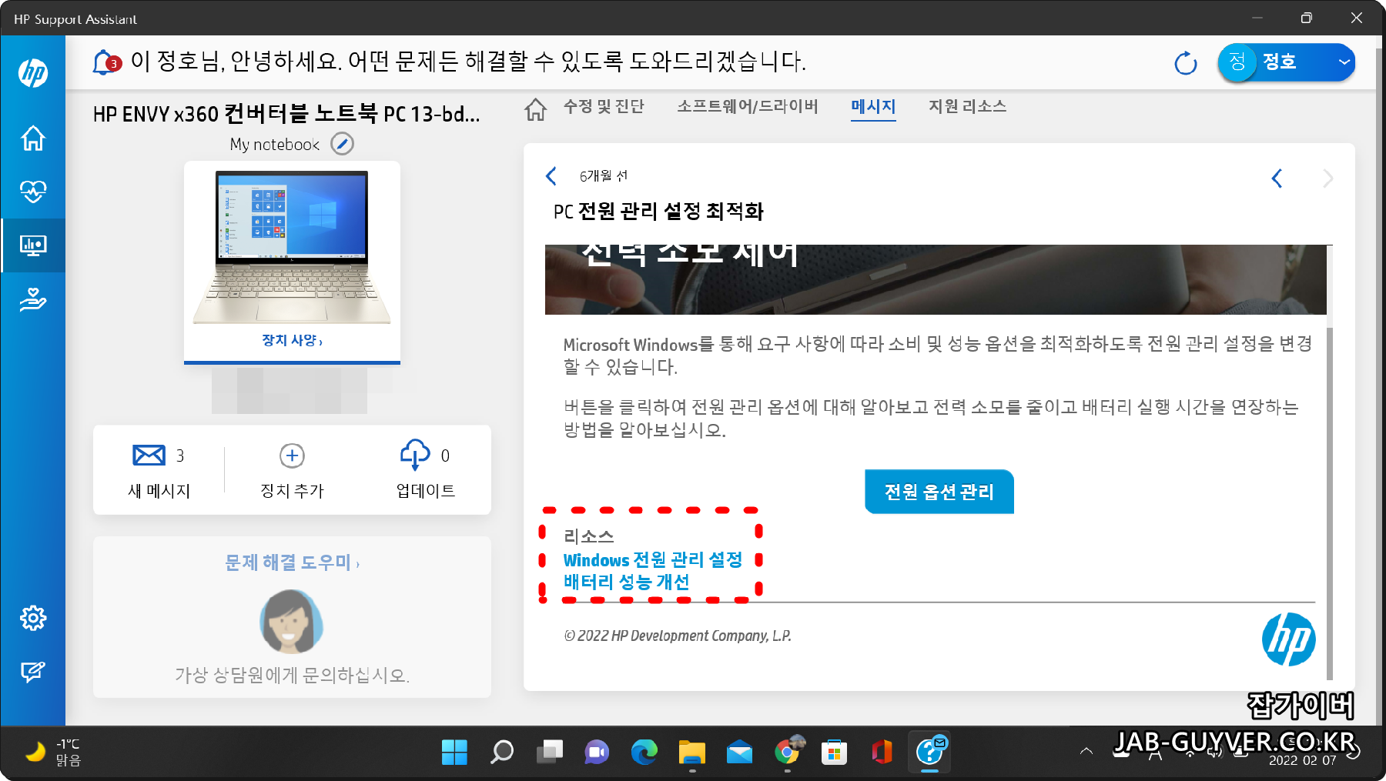Click the refresh icon near profile

[1186, 63]
